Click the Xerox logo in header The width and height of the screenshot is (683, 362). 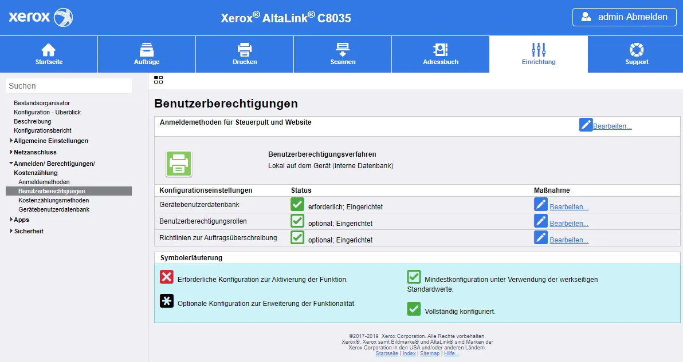(x=41, y=17)
